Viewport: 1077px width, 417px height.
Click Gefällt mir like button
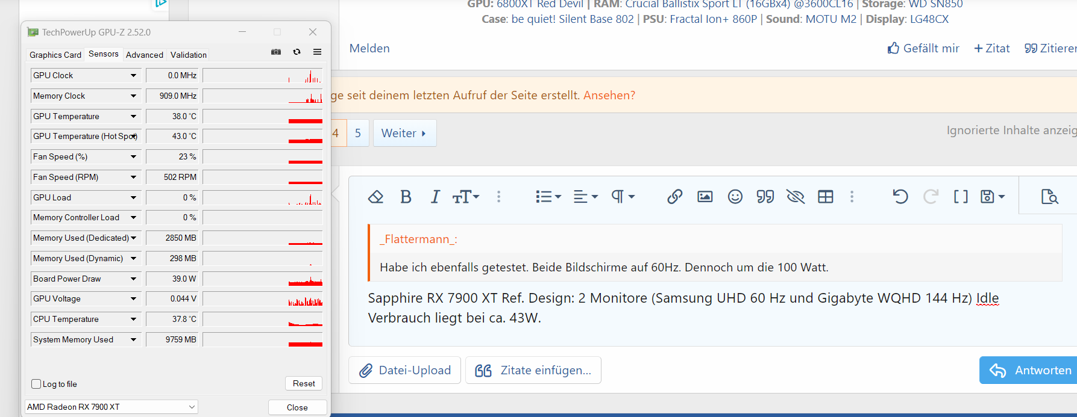923,48
